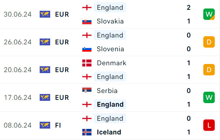
Task: Click the Denmark flag icon
Action: (87, 63)
